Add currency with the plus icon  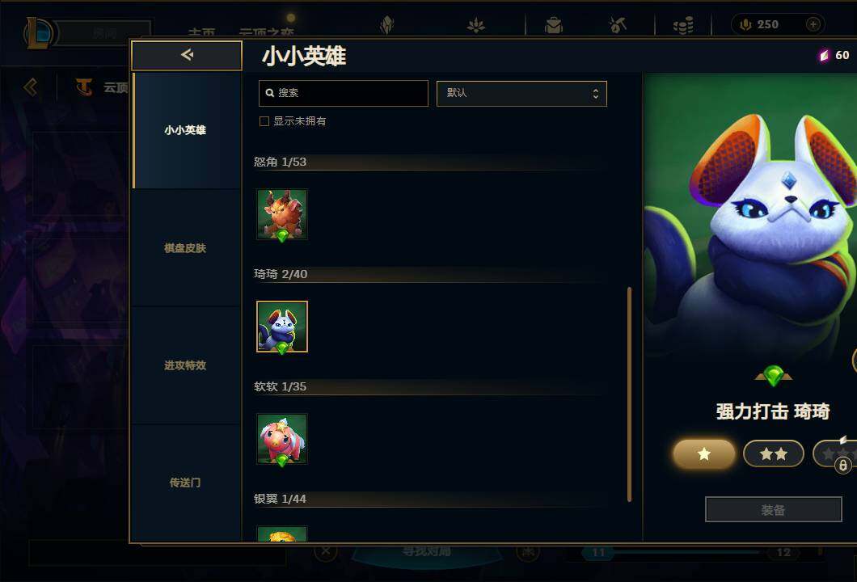[x=813, y=24]
